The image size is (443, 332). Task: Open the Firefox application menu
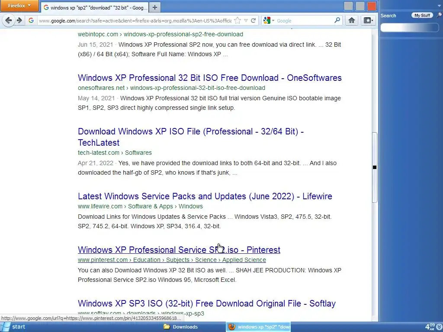(x=19, y=6)
